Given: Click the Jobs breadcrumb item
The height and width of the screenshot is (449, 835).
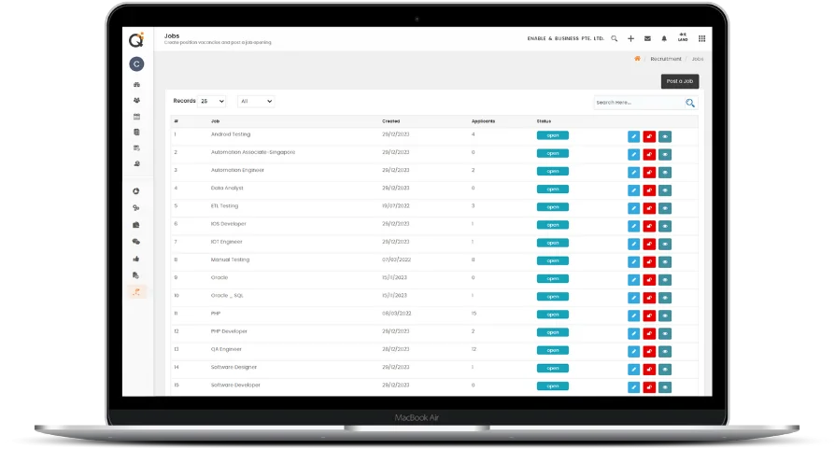Looking at the screenshot, I should coord(698,59).
